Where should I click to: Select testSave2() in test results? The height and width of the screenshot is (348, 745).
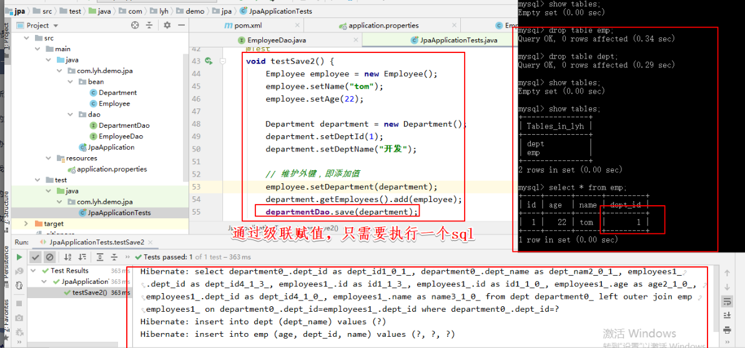tap(85, 292)
